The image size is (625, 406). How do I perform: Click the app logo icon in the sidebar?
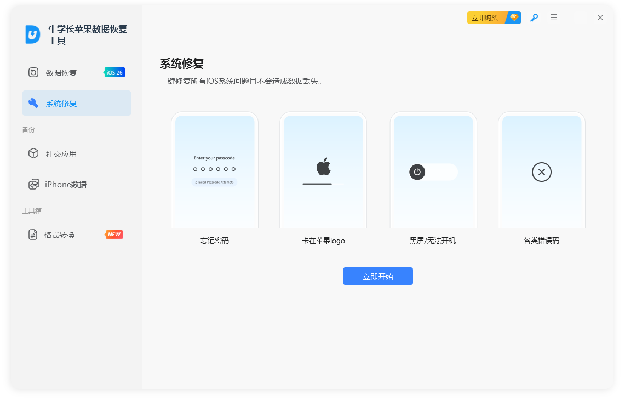click(x=33, y=35)
